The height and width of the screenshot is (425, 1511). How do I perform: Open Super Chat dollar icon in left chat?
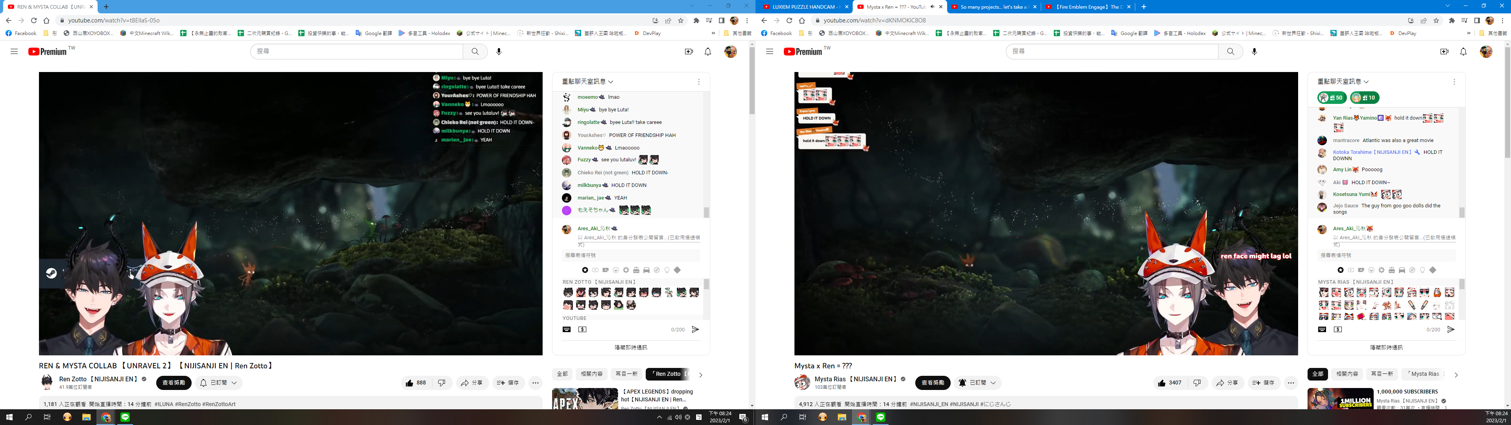coord(582,329)
